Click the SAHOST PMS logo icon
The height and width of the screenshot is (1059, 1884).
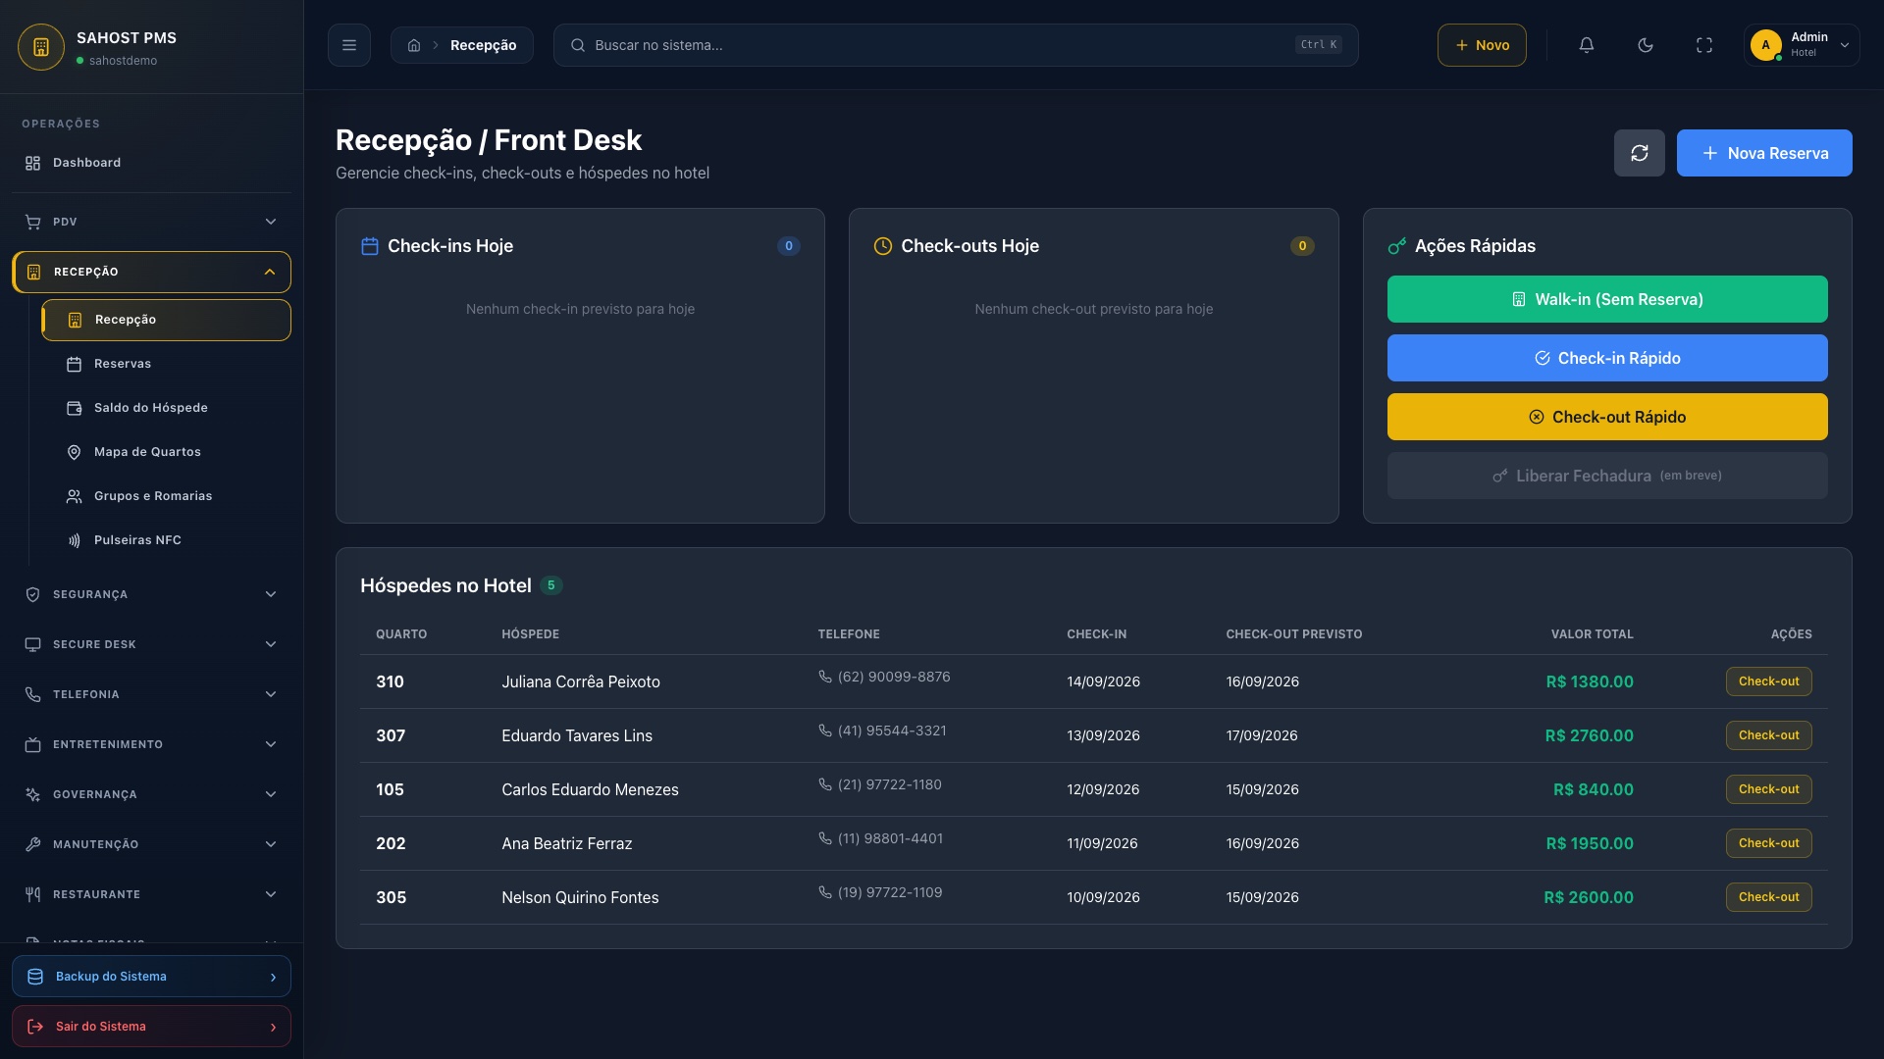(x=41, y=47)
